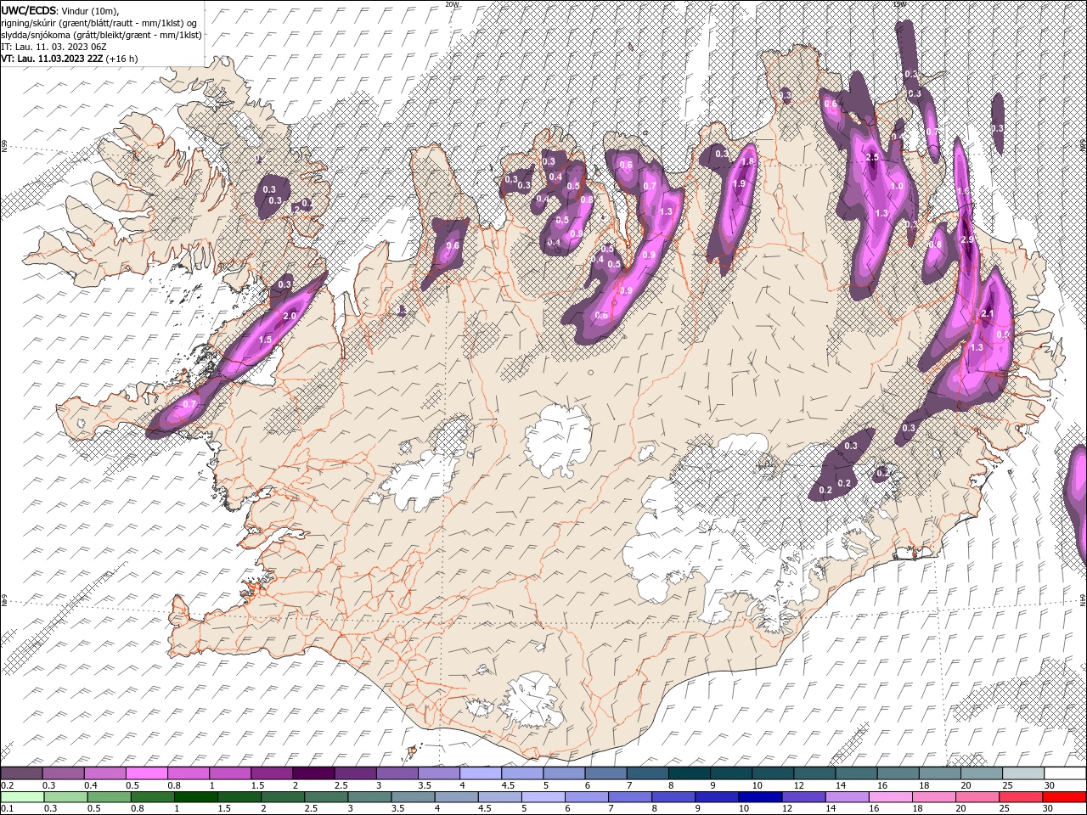Click the white 30 snow scale swatch
This screenshot has width=1087, height=815.
coord(1064,773)
